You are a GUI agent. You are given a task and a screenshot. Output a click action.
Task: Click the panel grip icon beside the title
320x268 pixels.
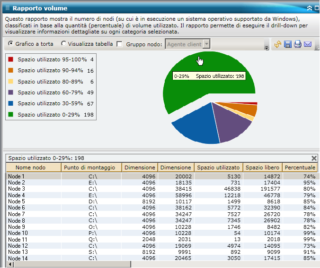8,8
